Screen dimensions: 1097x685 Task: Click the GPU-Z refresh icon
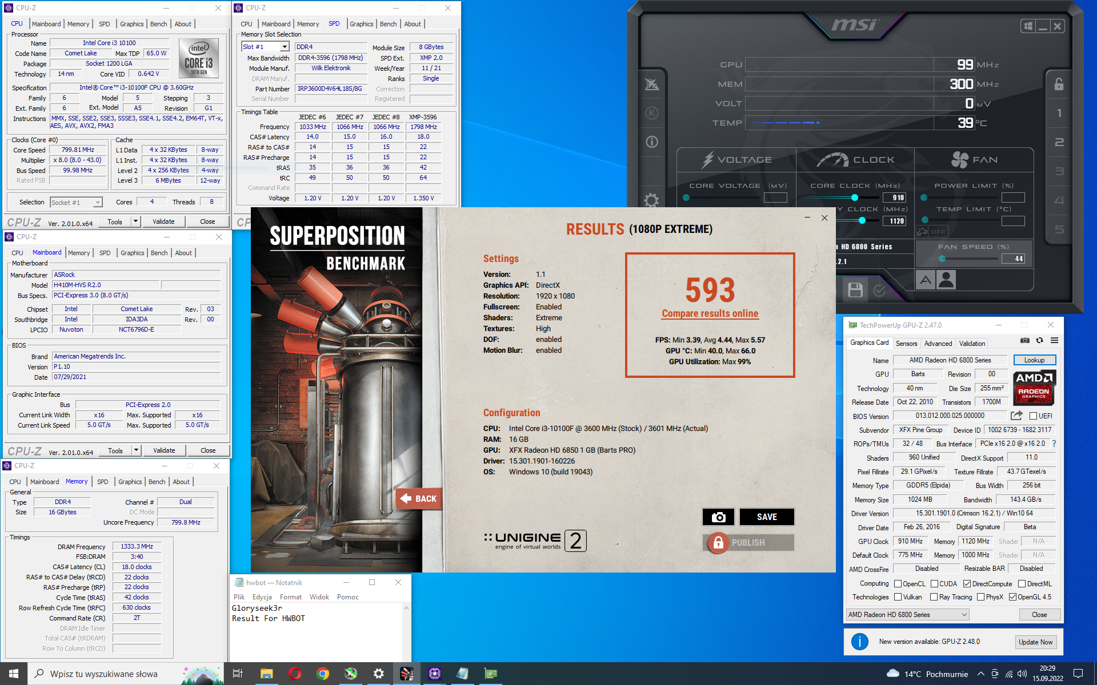click(1040, 340)
